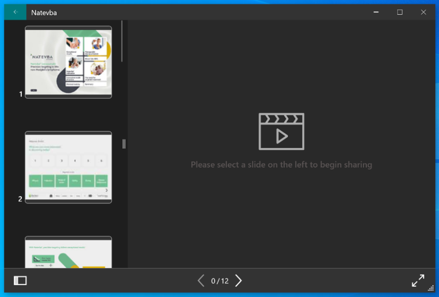This screenshot has width=439, height=297.
Task: Go back using the top-left arrow
Action: [x=15, y=12]
